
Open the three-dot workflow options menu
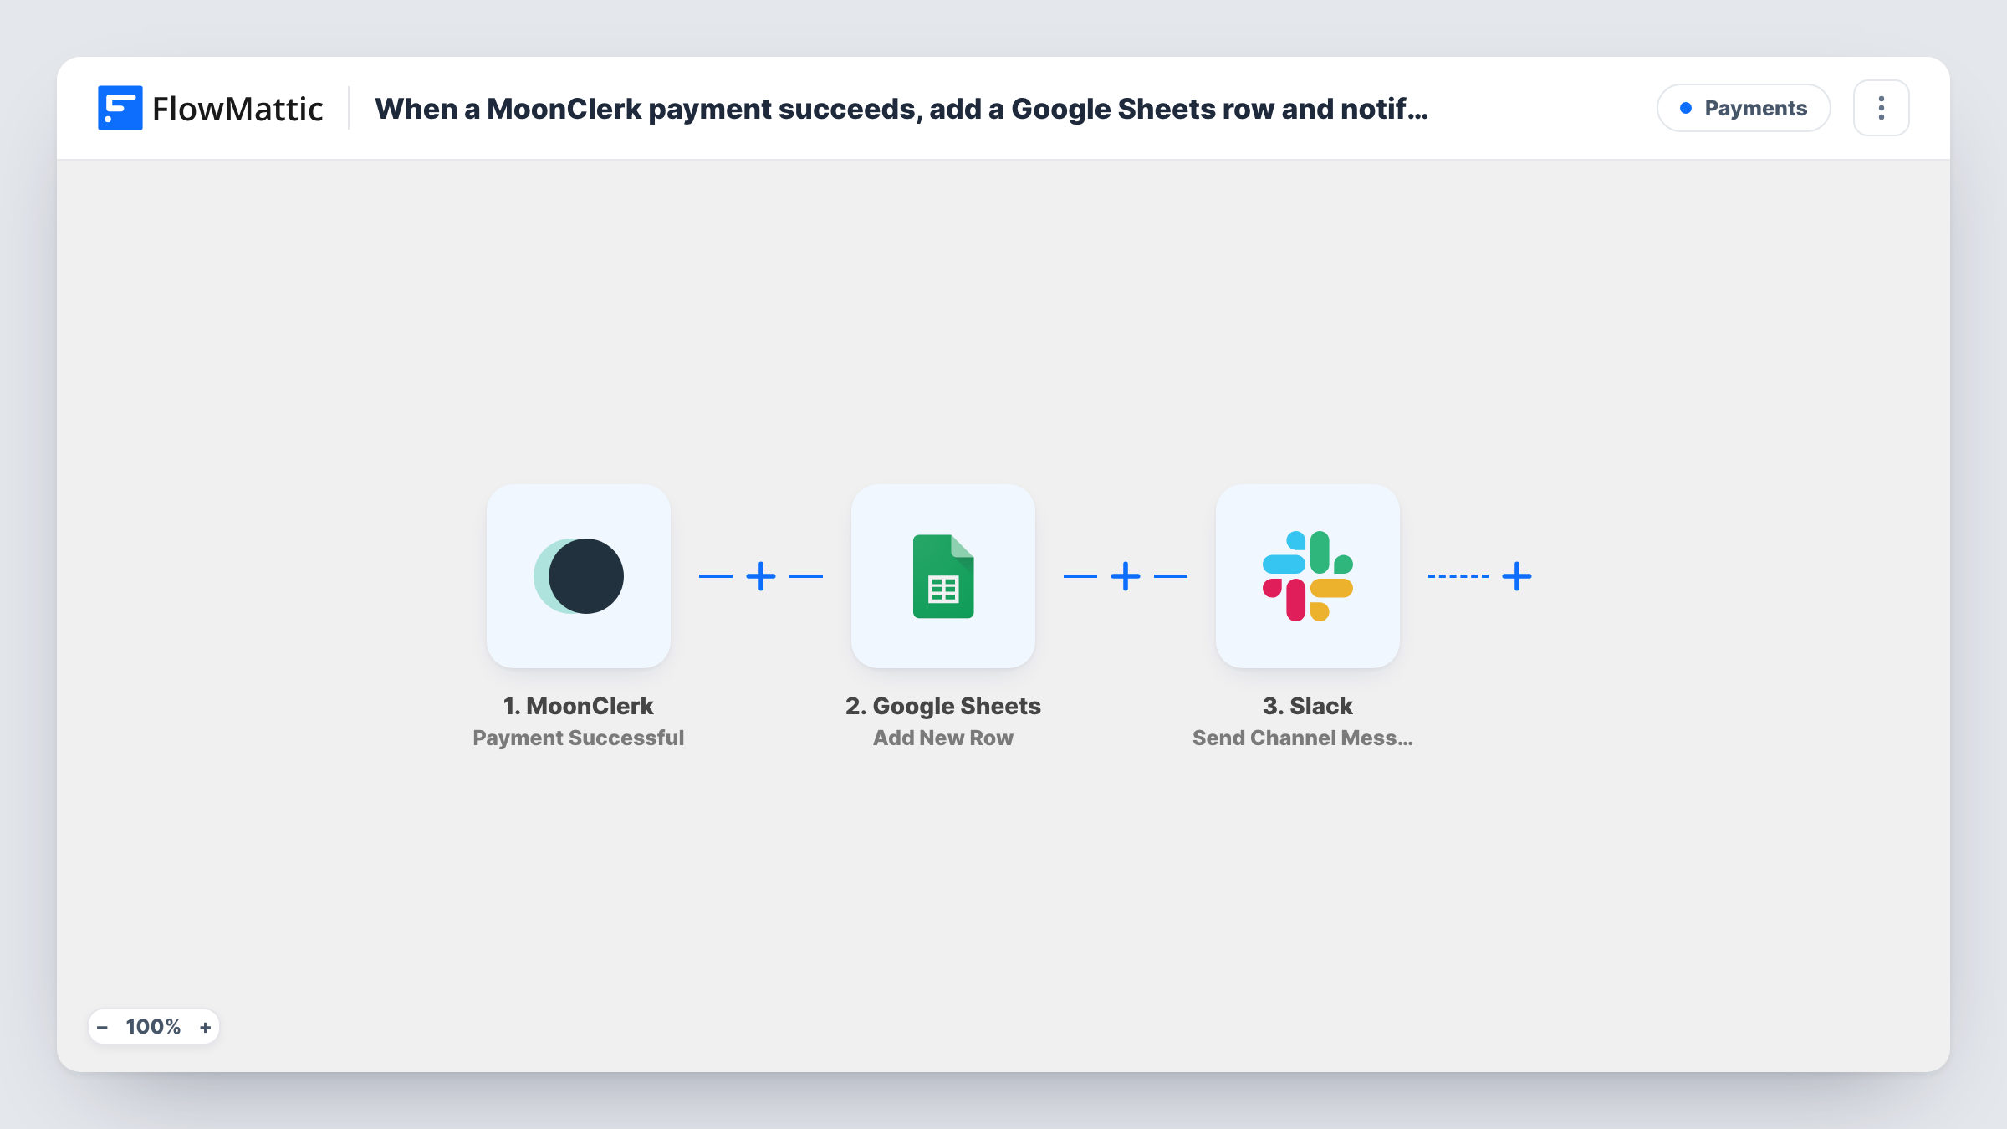[1882, 108]
